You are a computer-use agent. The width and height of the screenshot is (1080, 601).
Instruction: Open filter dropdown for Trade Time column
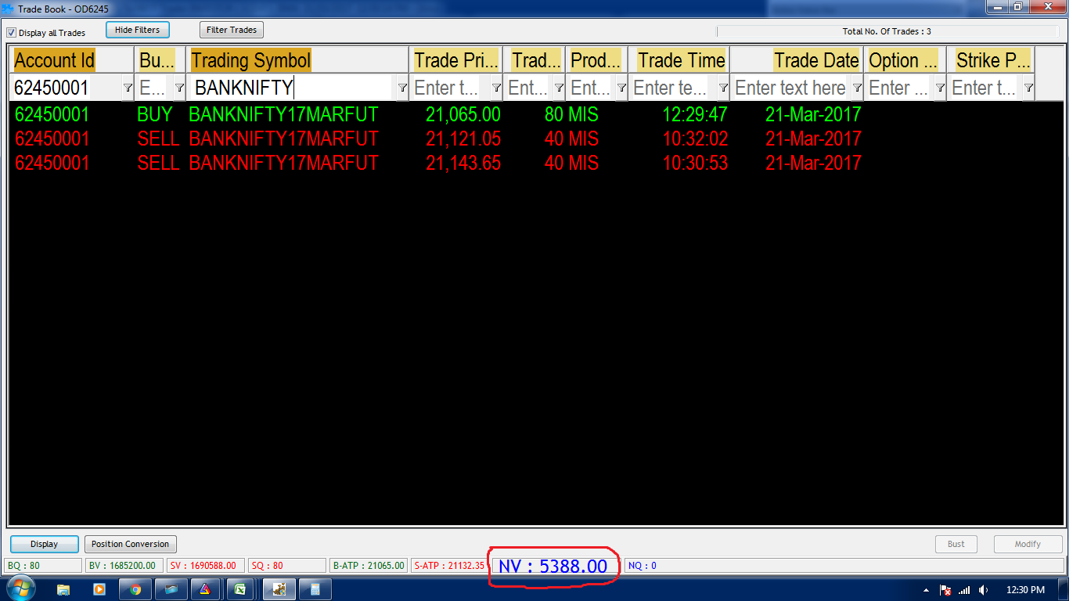coord(723,88)
